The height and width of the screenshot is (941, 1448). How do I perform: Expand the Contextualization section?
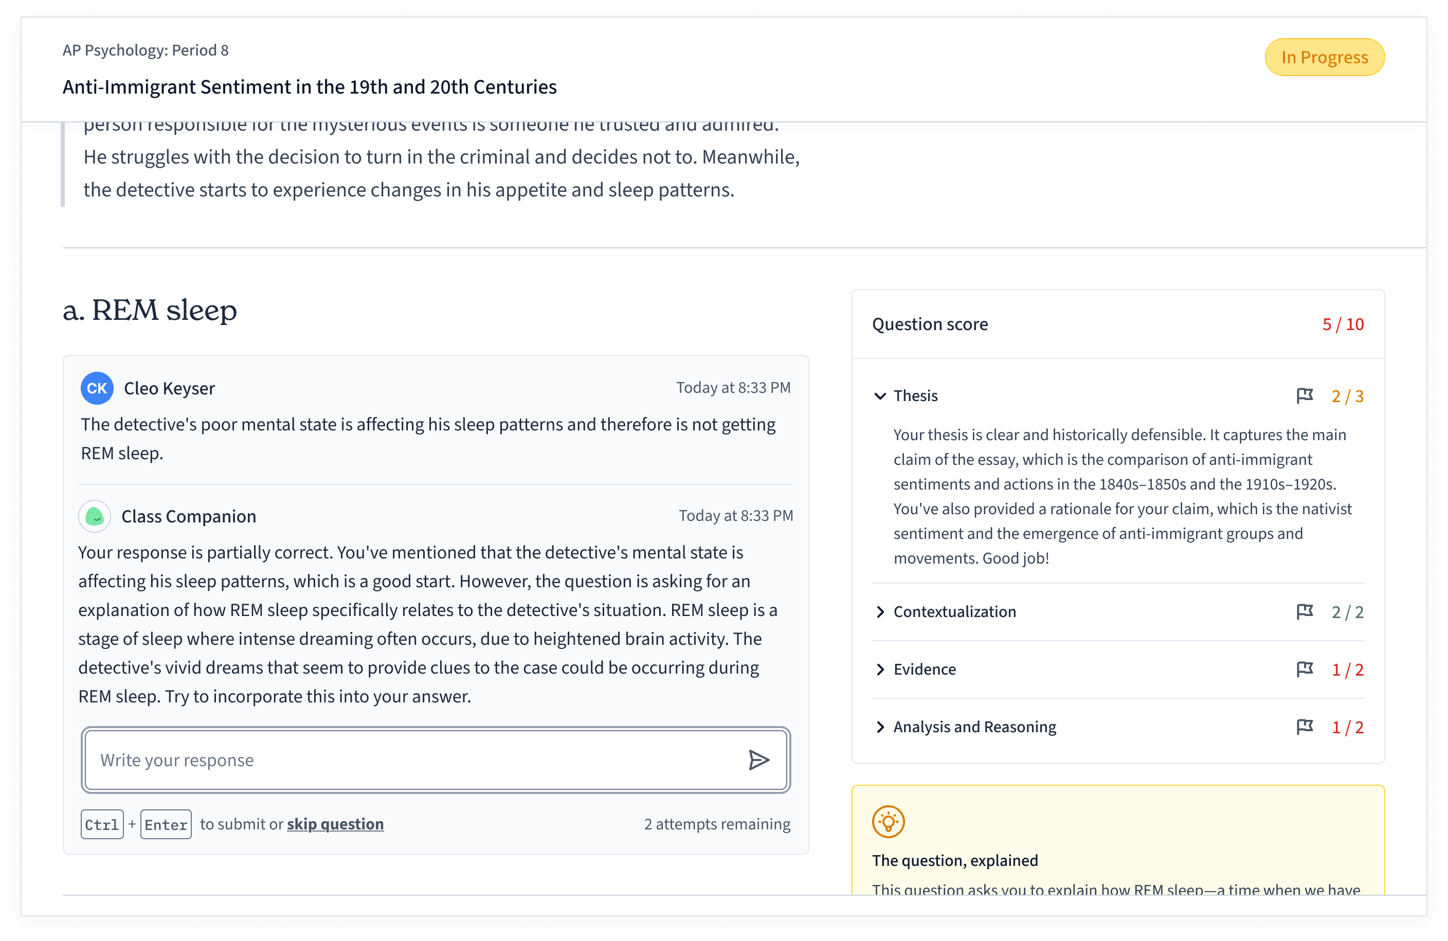click(880, 611)
